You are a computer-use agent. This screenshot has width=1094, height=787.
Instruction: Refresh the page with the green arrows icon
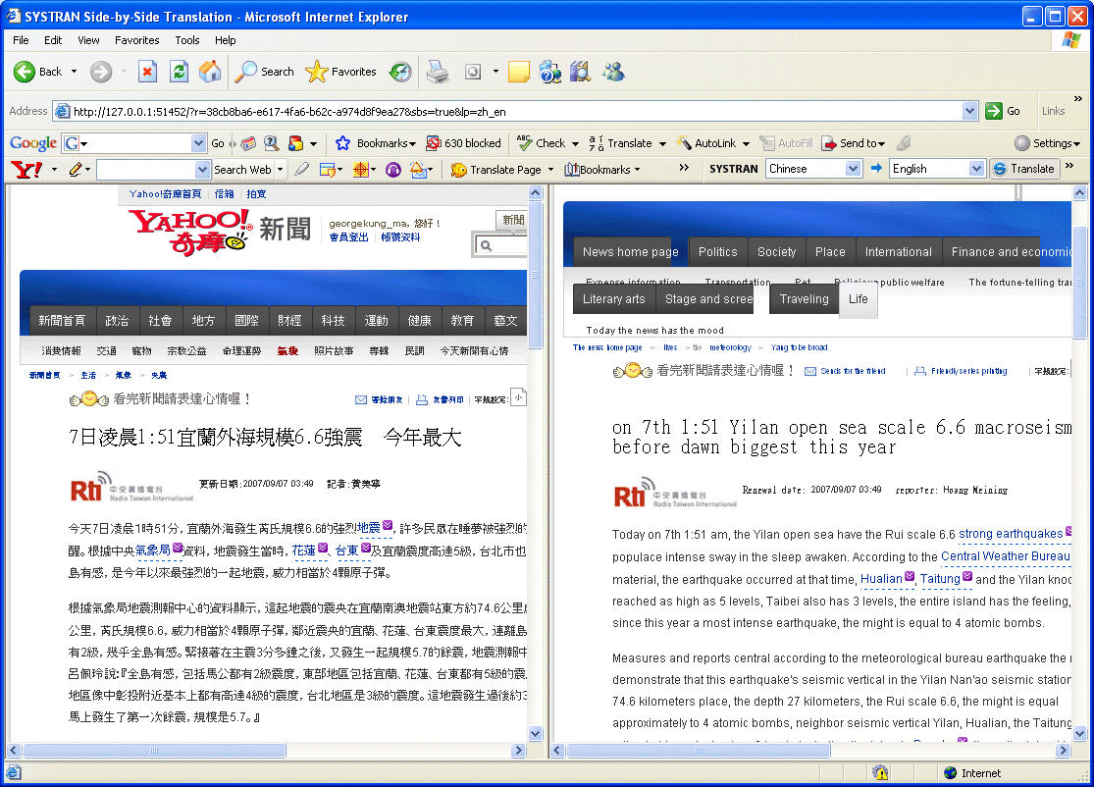180,72
